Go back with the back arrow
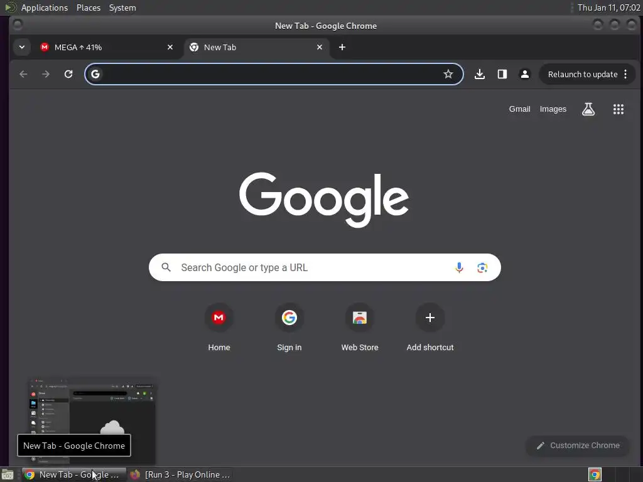 point(23,74)
